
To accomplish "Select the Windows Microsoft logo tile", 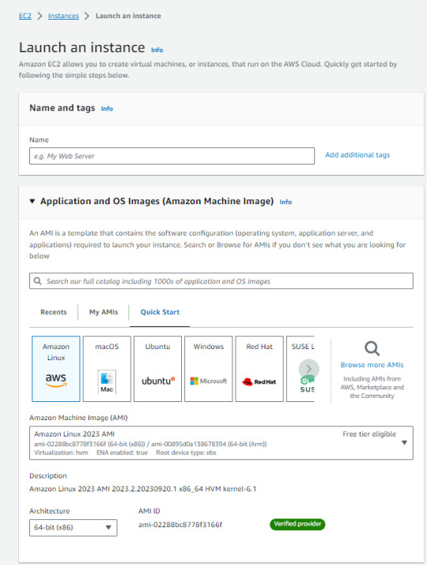I will 209,369.
